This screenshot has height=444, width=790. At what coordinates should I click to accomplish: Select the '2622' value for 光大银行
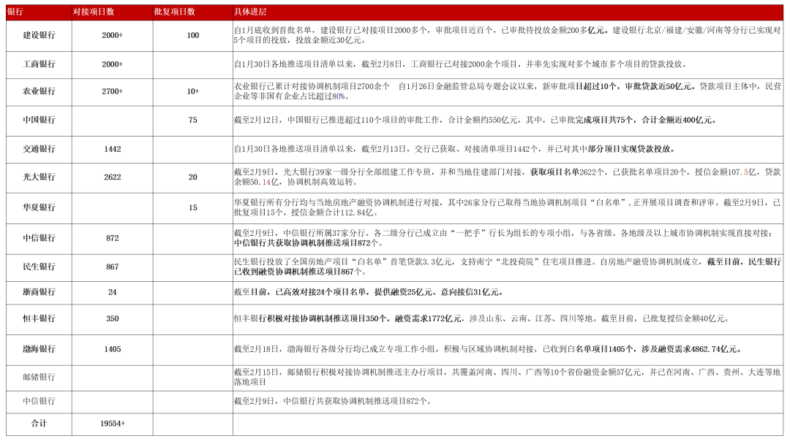coord(113,177)
